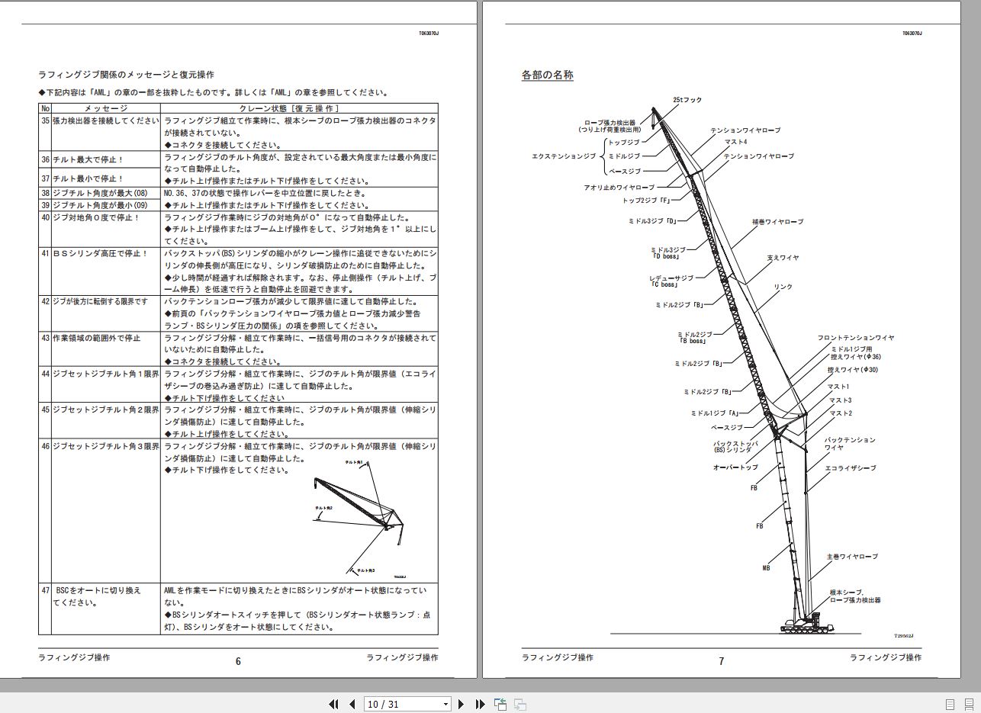
Task: Switch to single page view icon
Action: 950,704
